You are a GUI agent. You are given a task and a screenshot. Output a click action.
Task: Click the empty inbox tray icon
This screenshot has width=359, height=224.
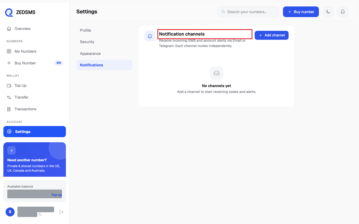(217, 73)
